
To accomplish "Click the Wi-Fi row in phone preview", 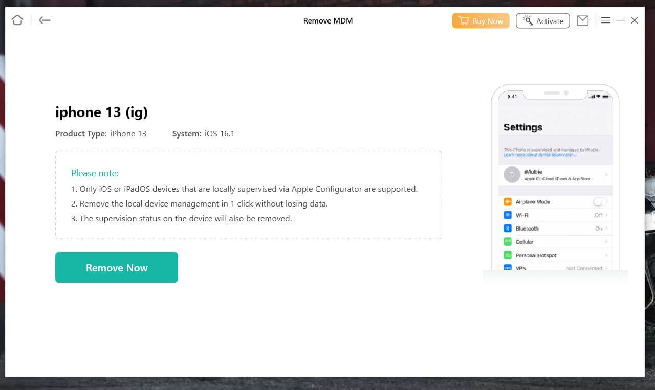I will (555, 215).
